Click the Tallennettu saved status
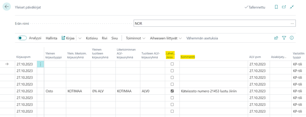This screenshot has height=117, width=306. click(255, 7)
